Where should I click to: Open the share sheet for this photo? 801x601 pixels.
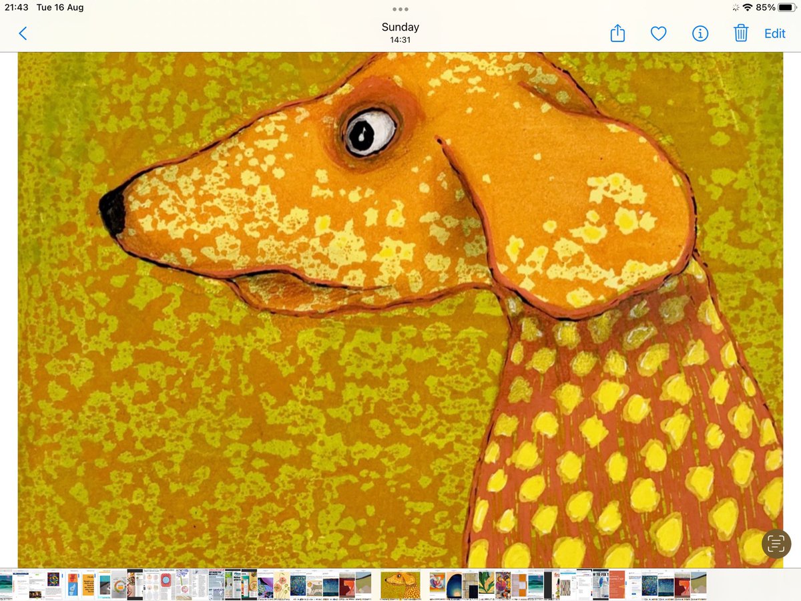[617, 33]
